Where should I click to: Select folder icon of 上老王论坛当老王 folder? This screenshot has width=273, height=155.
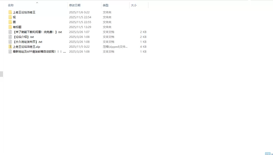point(10,12)
